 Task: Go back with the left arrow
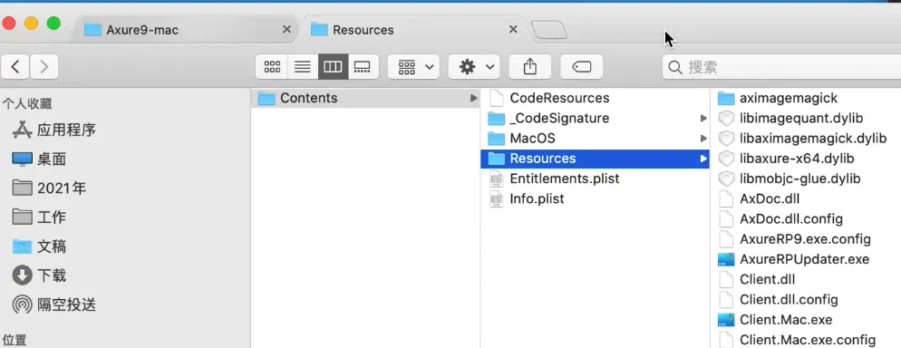[15, 67]
